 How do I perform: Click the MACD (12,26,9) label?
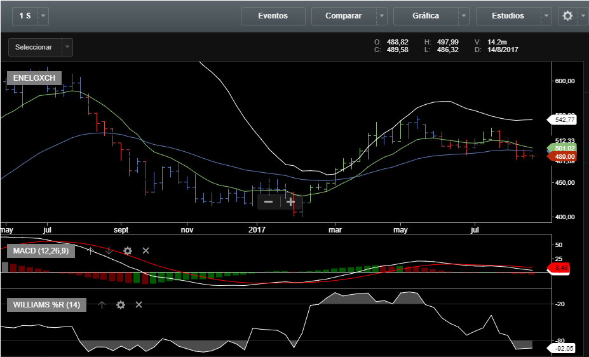41,251
